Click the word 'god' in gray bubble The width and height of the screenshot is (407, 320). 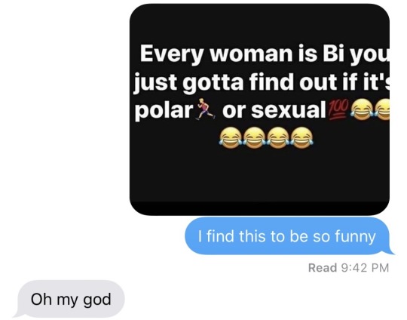click(x=97, y=300)
